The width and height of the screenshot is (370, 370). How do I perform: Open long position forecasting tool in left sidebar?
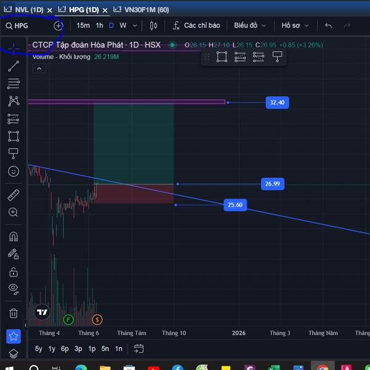(14, 118)
